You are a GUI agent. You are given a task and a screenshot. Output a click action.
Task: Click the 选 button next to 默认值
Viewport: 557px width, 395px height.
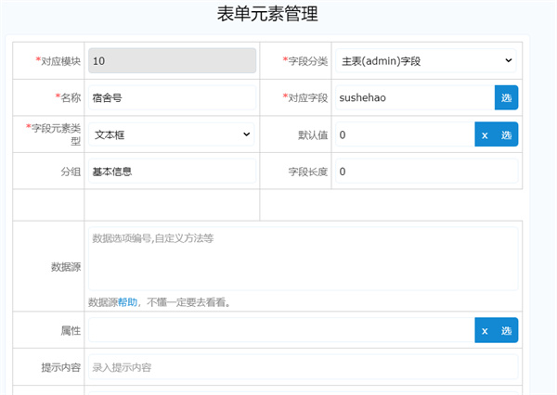point(506,134)
